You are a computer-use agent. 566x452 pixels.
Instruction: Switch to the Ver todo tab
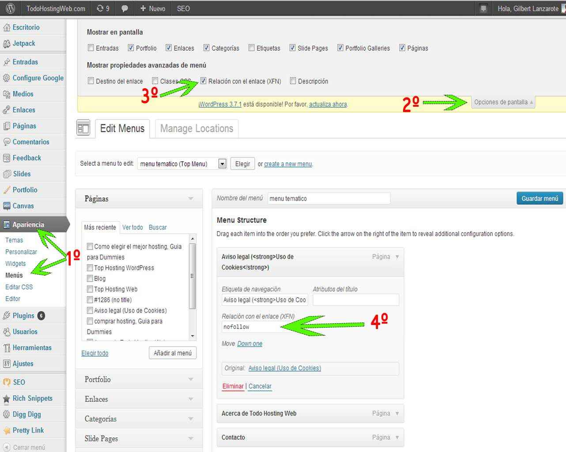(x=132, y=228)
